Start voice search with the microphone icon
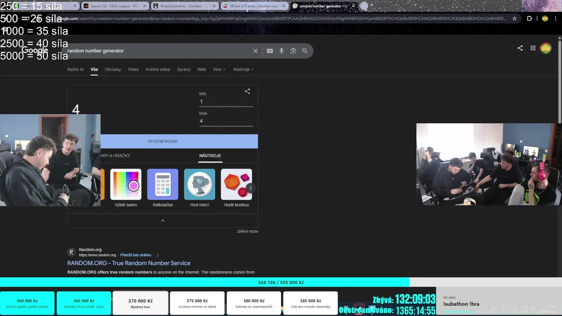Screen dimensions: 562x316 click(281, 51)
